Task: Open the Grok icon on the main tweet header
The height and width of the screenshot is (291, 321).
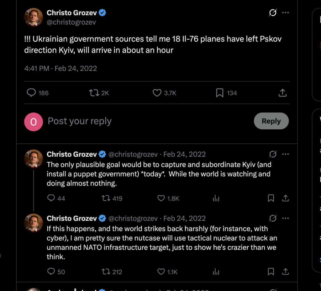Action: point(273,13)
